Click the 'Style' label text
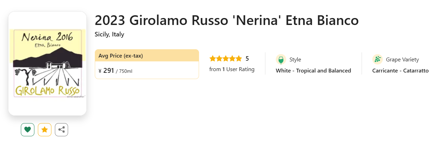The height and width of the screenshot is (146, 438). click(295, 60)
